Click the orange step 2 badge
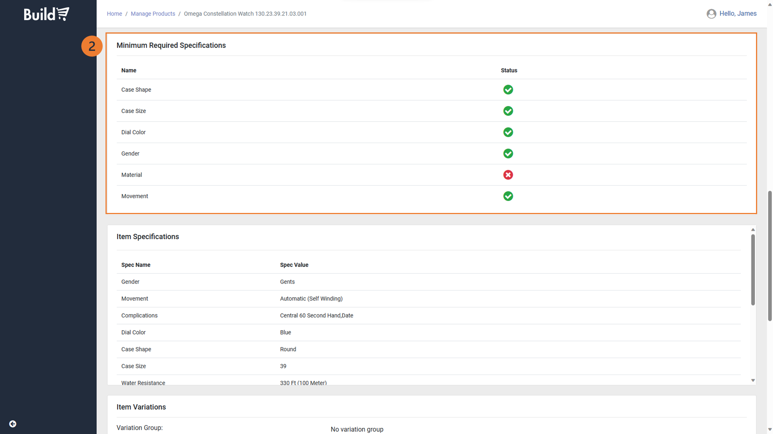 pyautogui.click(x=92, y=46)
